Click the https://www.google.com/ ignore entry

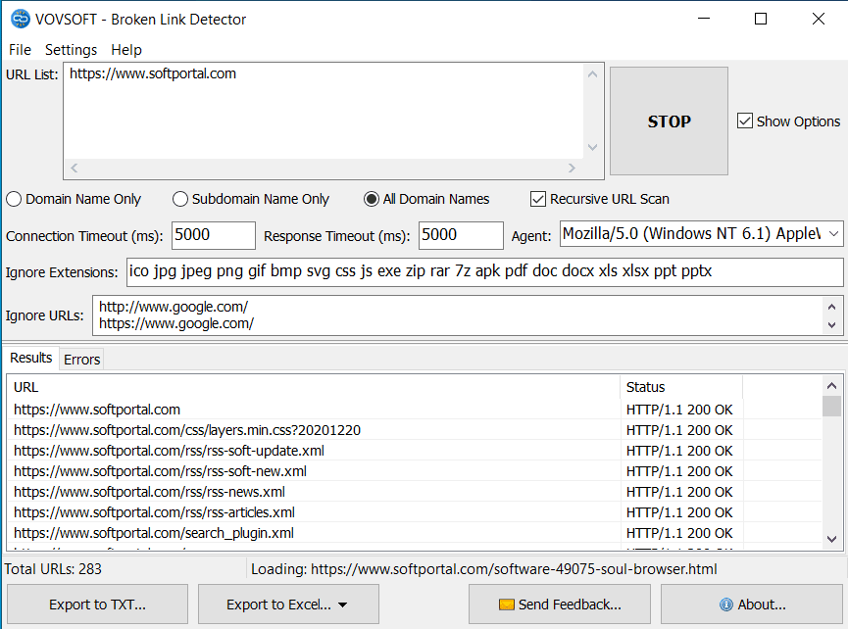tap(176, 323)
